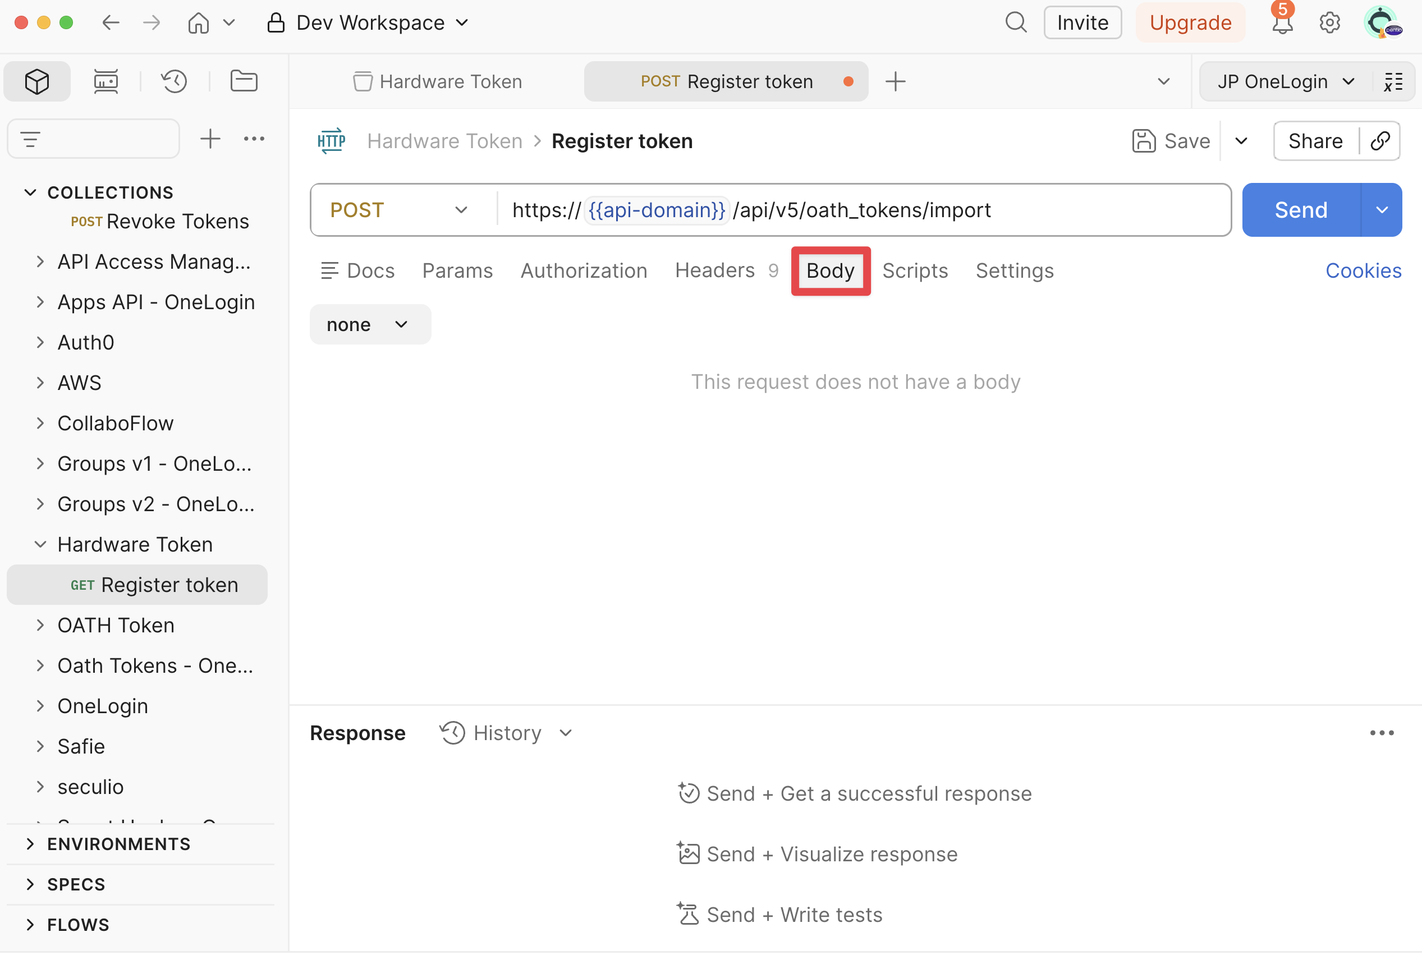Open the POST method dropdown
1422x955 pixels.
click(400, 210)
